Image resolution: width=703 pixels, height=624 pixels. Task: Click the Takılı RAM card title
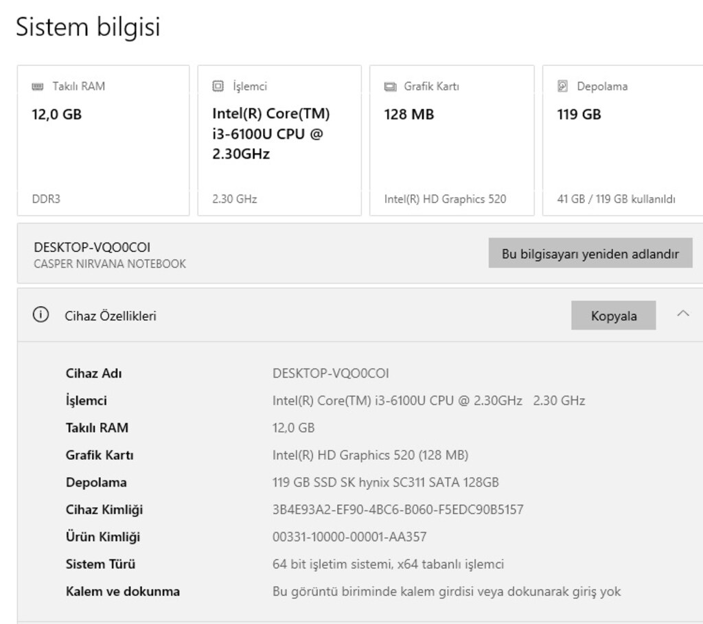[79, 86]
